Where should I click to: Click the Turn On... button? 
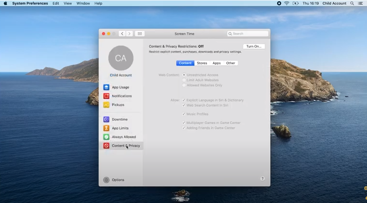[254, 46]
